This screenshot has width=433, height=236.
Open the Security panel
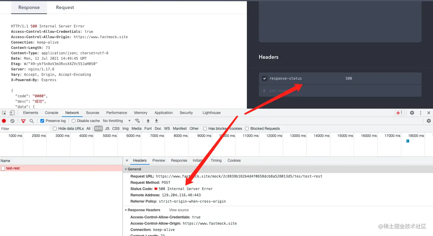click(186, 113)
